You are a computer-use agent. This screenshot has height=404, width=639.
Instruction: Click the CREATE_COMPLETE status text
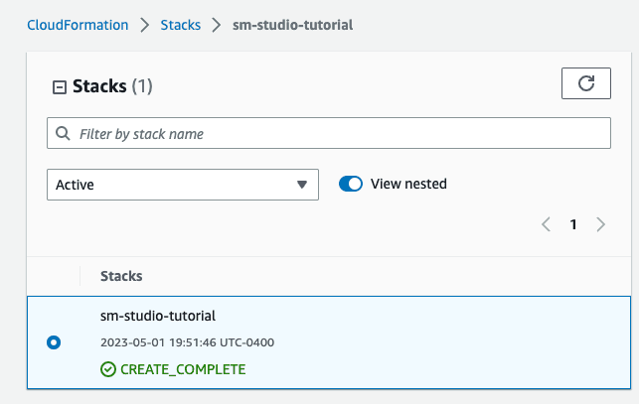pos(183,369)
